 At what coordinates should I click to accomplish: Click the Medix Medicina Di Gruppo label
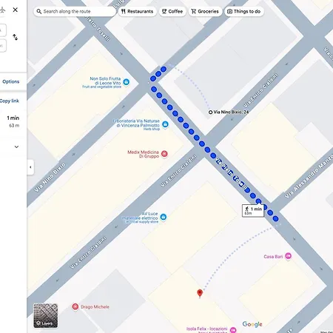[143, 154]
